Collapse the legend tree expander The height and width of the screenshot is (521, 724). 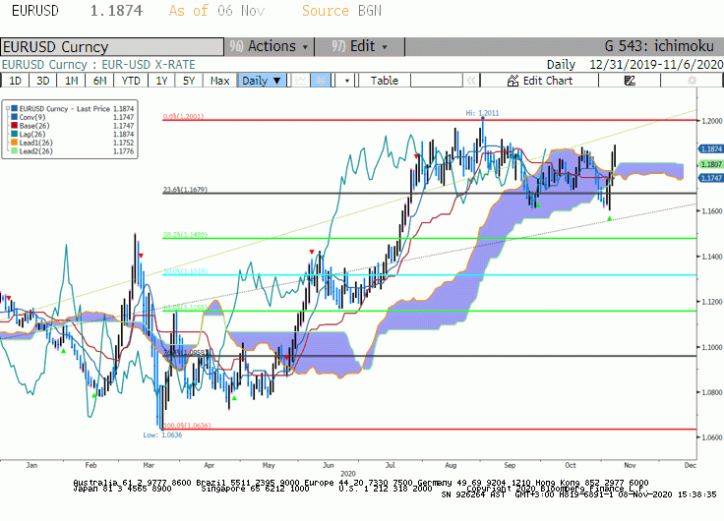(x=8, y=108)
